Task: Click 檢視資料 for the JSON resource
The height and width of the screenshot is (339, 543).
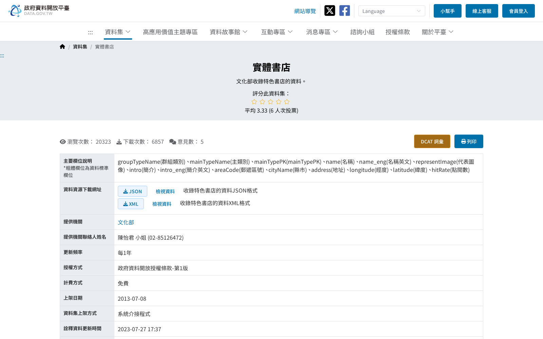Action: 165,192
